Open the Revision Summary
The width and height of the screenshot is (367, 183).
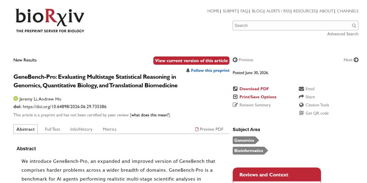point(255,105)
